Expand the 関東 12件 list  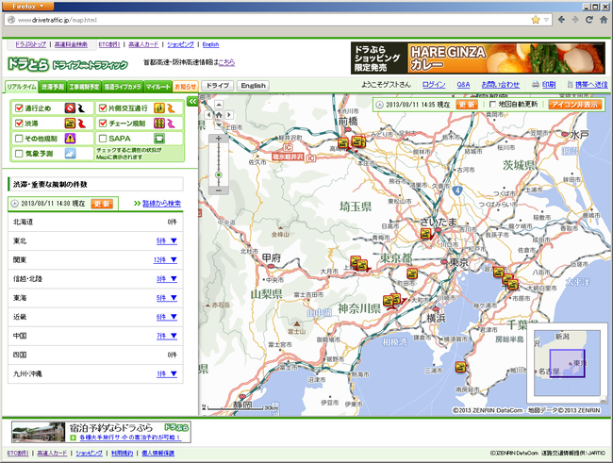click(165, 259)
